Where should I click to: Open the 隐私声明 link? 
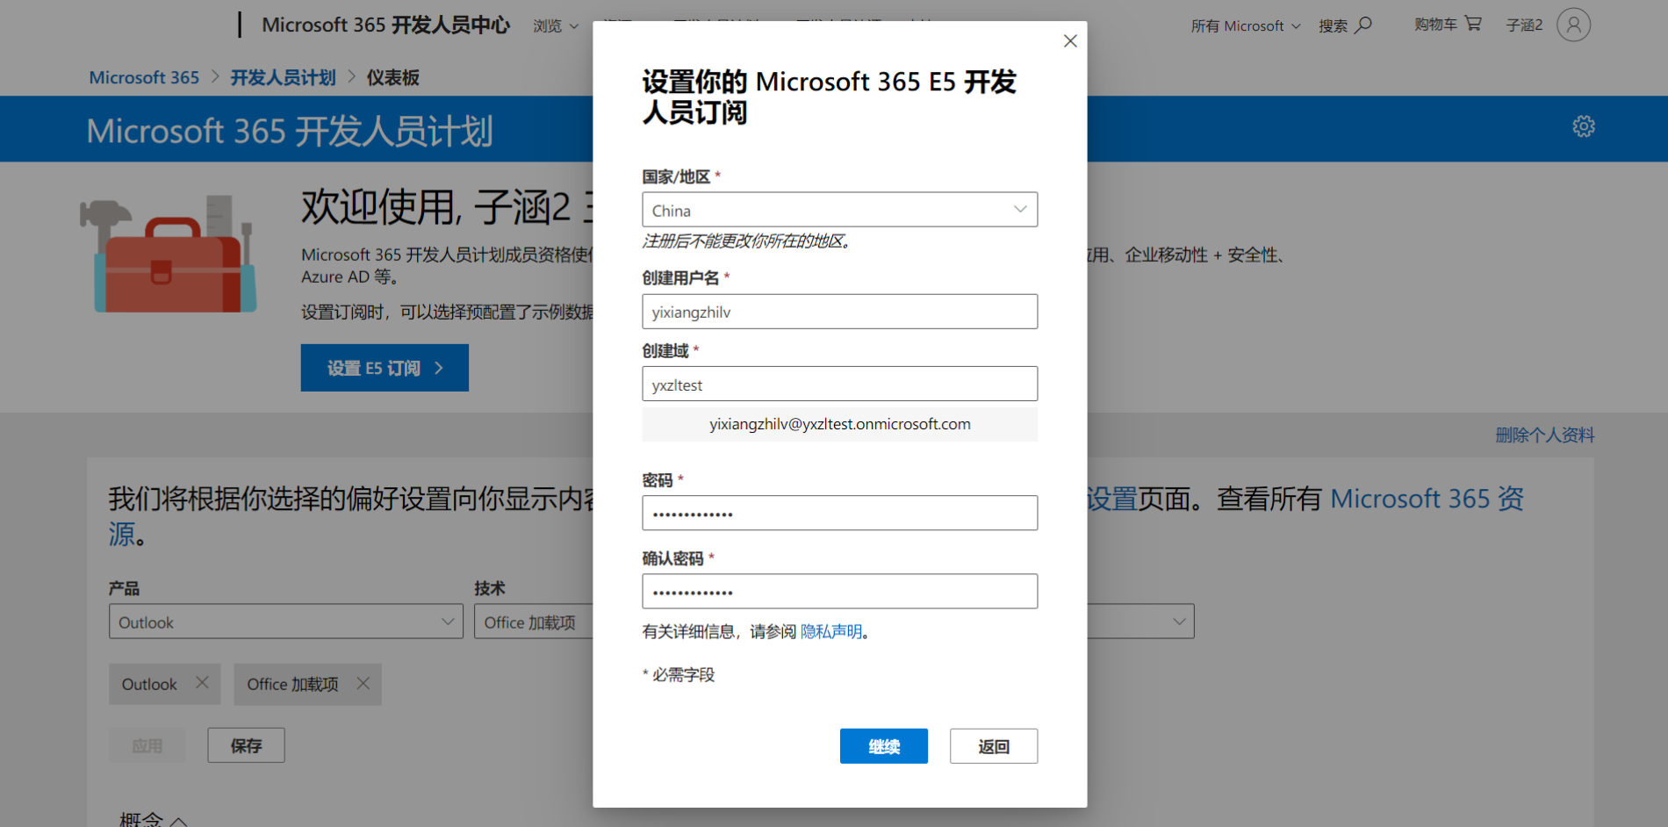[x=830, y=631]
